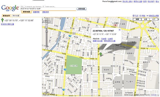
Task: Pan the map right with arrow control
Action: click(49, 22)
